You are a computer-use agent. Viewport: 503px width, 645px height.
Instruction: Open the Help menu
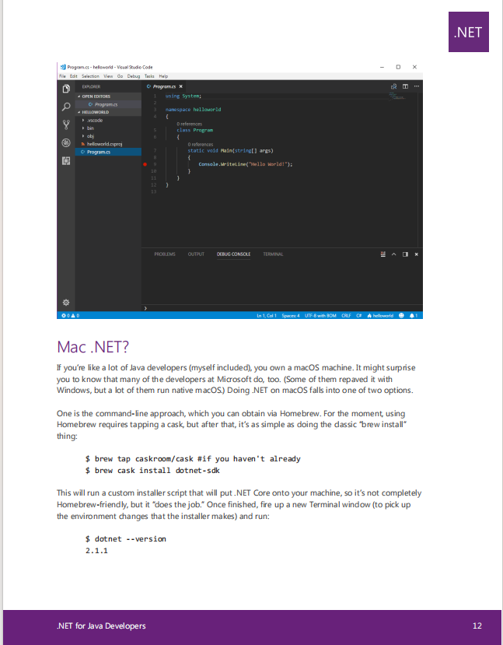tap(163, 76)
